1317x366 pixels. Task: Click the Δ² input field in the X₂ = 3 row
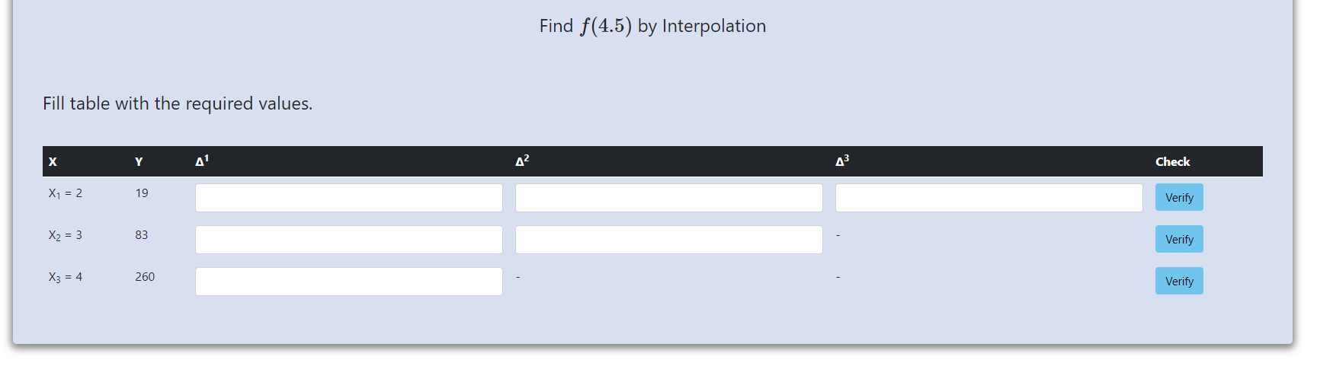(x=668, y=240)
